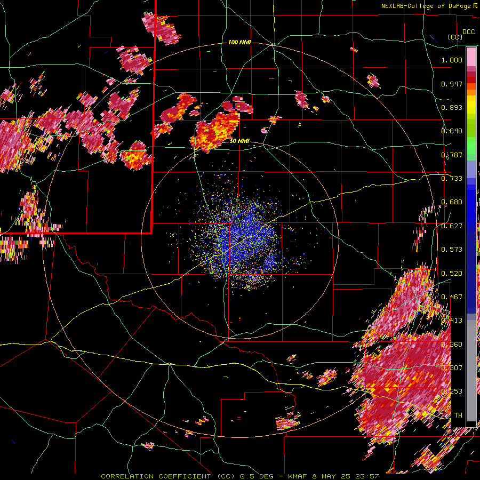Screen dimensions: 480x480
Task: Click the 0.520 legend value
Action: (452, 274)
